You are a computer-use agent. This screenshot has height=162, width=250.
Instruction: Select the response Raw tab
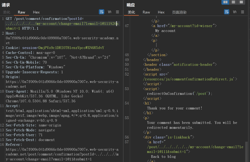pyautogui.click(x=146, y=12)
